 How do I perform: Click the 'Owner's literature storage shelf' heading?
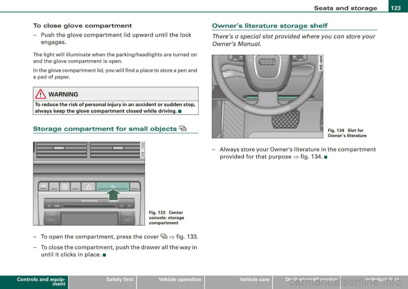tap(269, 25)
